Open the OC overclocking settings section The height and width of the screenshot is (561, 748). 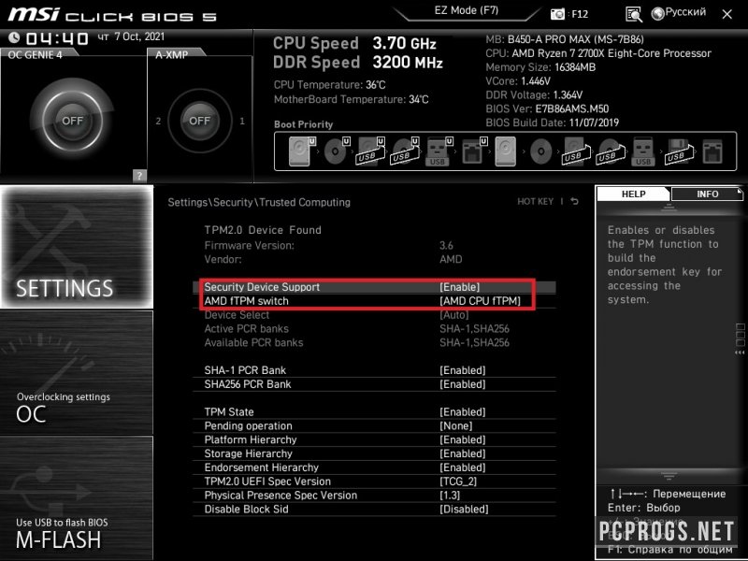point(77,372)
